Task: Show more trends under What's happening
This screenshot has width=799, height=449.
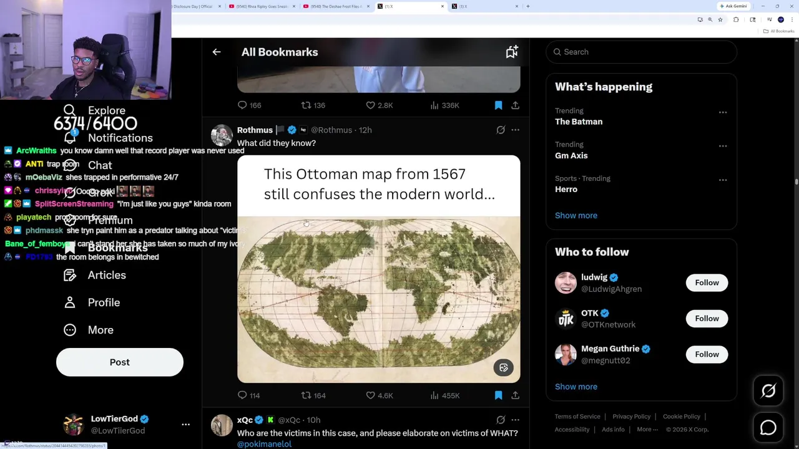Action: click(576, 215)
